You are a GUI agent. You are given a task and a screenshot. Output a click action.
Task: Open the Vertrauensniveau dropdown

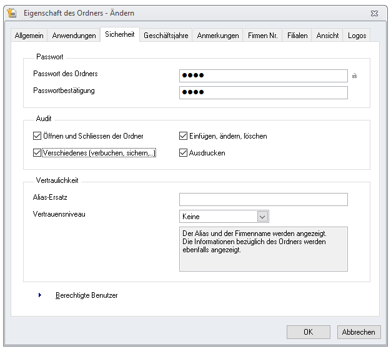pyautogui.click(x=262, y=217)
